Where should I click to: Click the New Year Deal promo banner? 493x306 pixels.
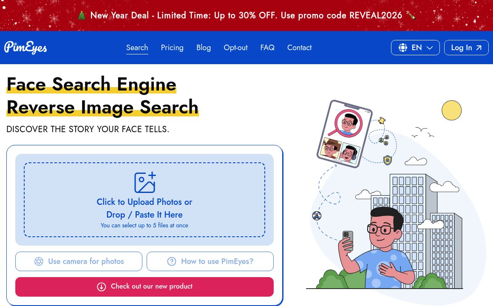tap(246, 15)
